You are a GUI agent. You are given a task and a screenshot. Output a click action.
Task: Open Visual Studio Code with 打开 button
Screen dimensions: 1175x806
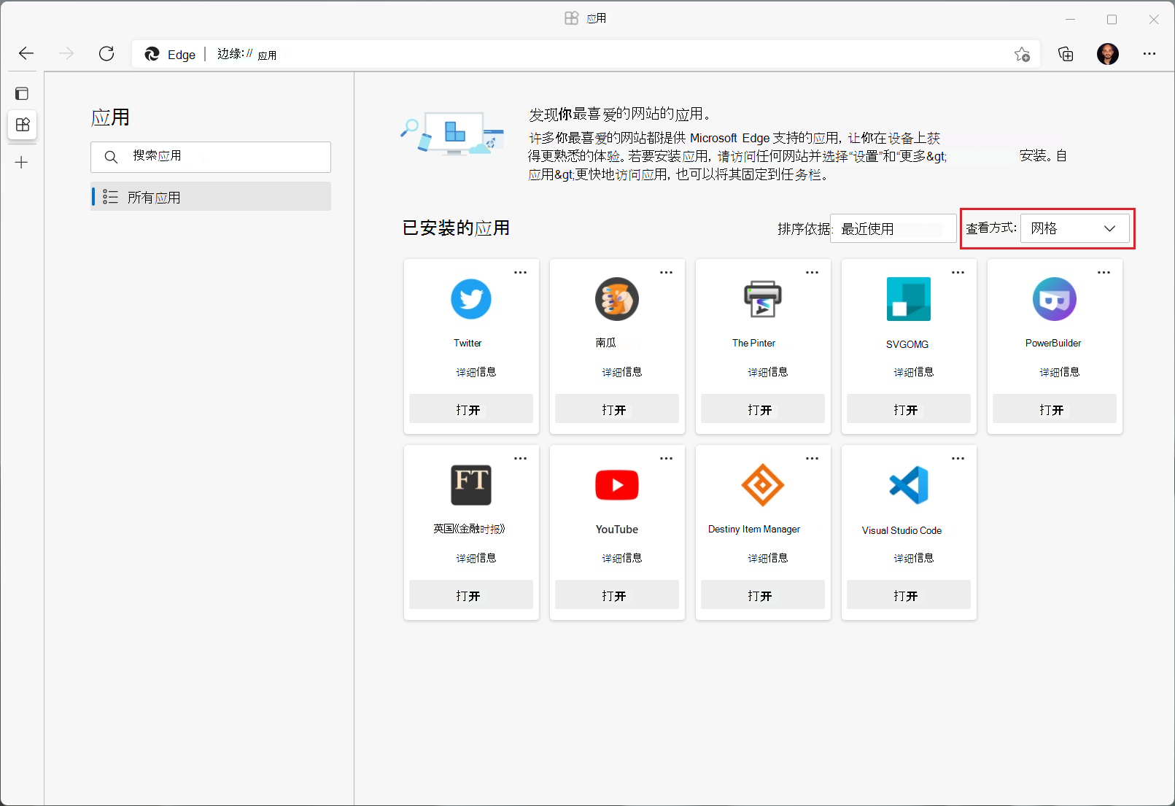point(909,595)
